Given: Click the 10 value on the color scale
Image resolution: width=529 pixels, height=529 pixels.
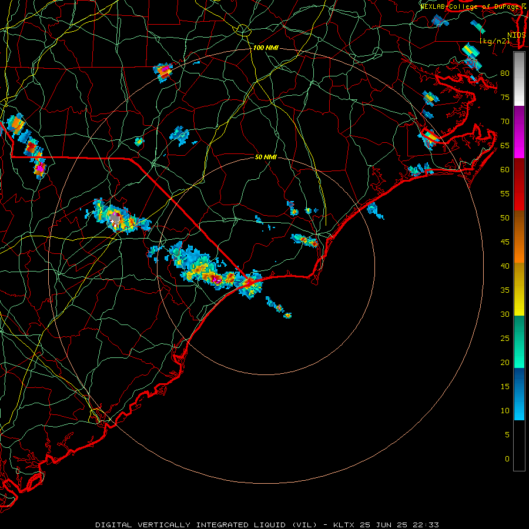Looking at the screenshot, I should point(505,411).
